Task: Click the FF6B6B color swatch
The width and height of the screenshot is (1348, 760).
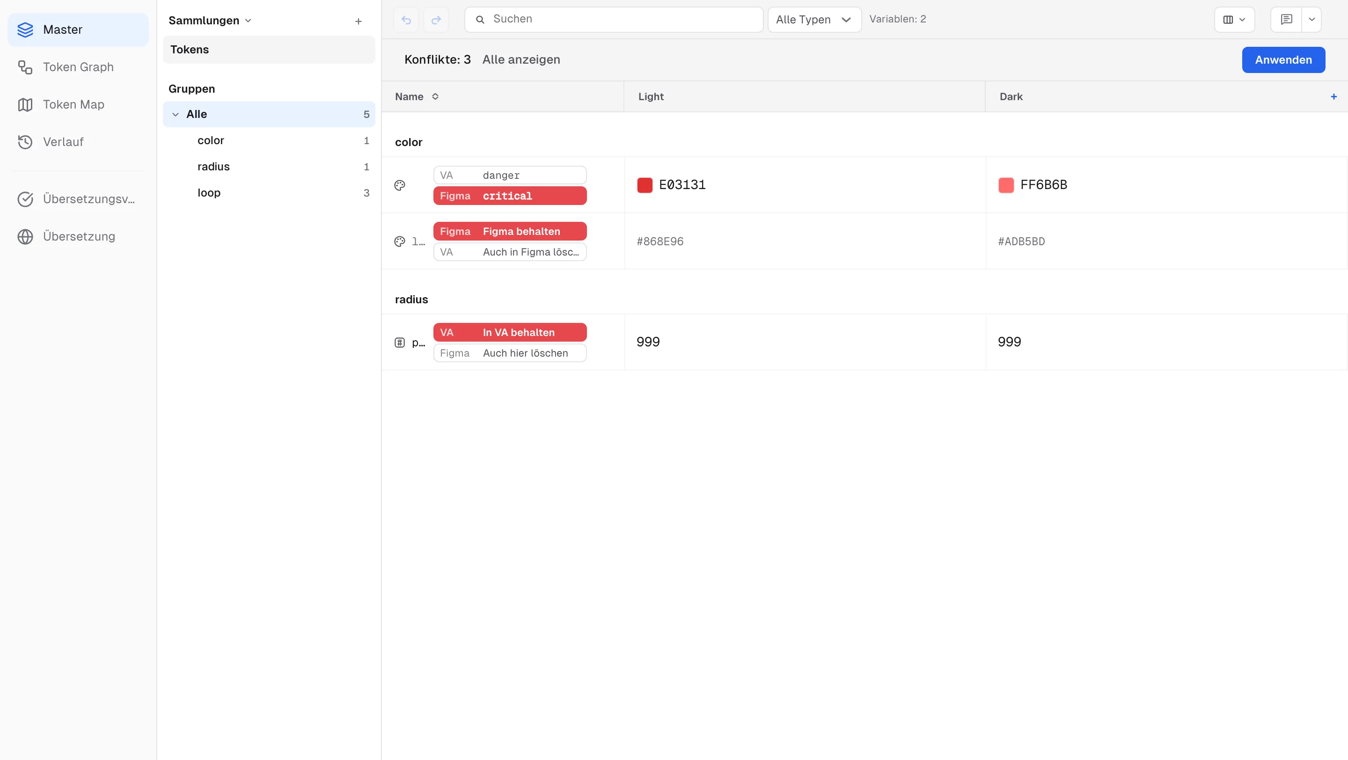Action: point(1006,185)
